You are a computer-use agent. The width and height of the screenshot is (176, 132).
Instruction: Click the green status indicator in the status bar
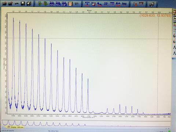(x=169, y=131)
